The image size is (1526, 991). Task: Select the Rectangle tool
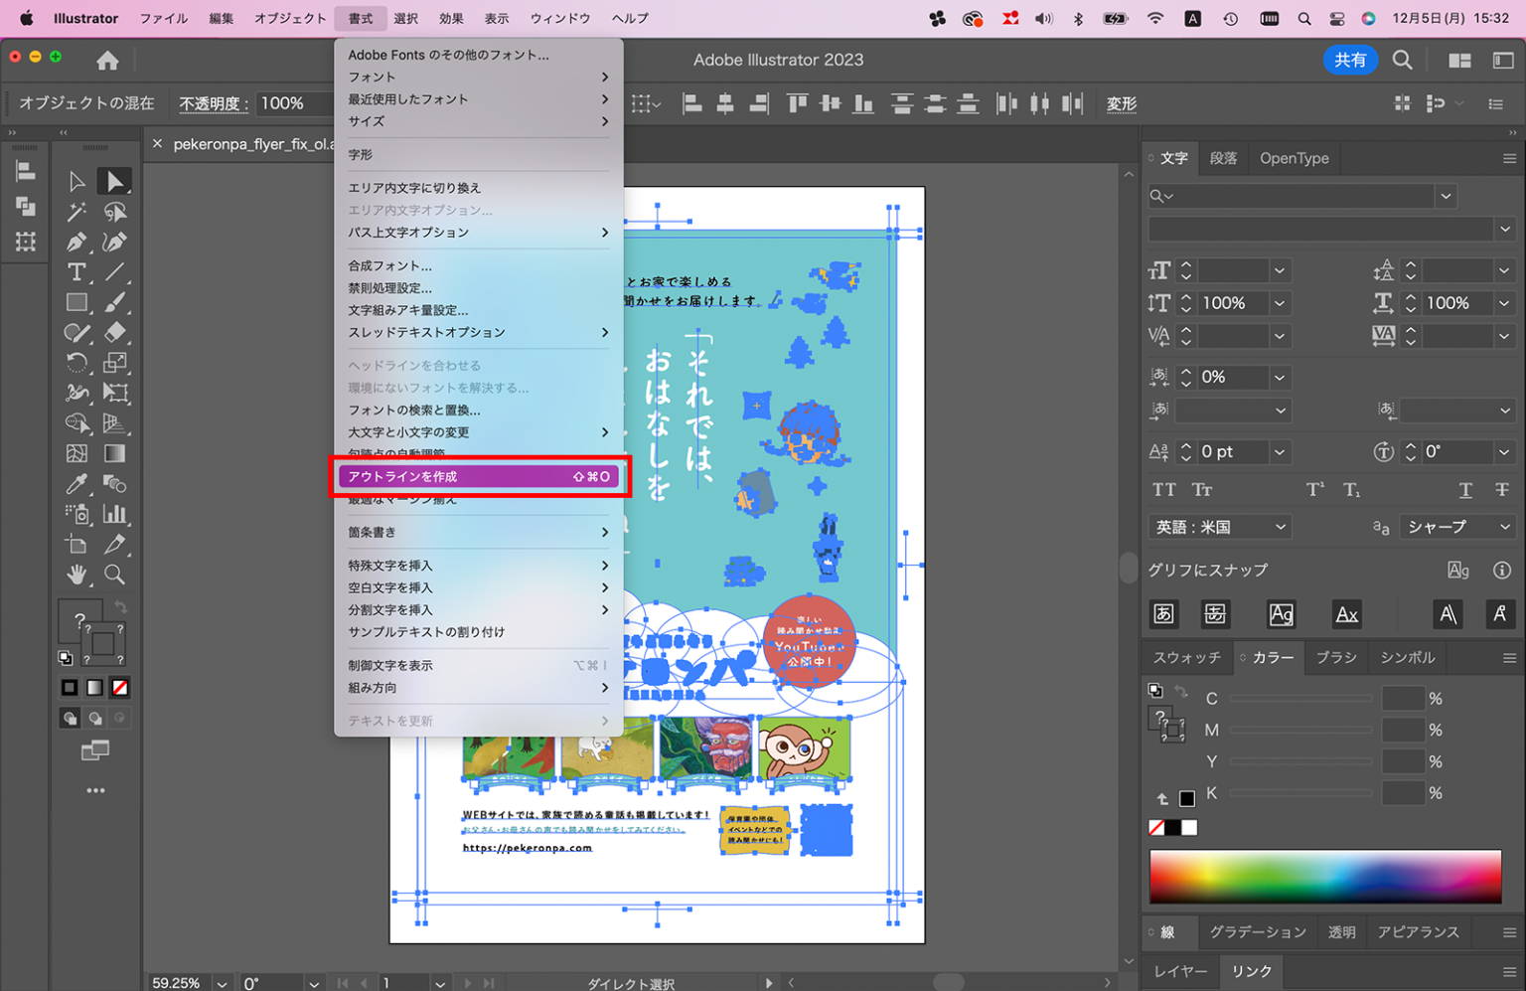(x=77, y=302)
